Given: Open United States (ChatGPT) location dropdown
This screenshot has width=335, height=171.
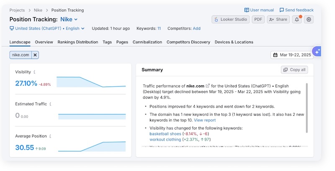Looking at the screenshot, I should click(47, 28).
